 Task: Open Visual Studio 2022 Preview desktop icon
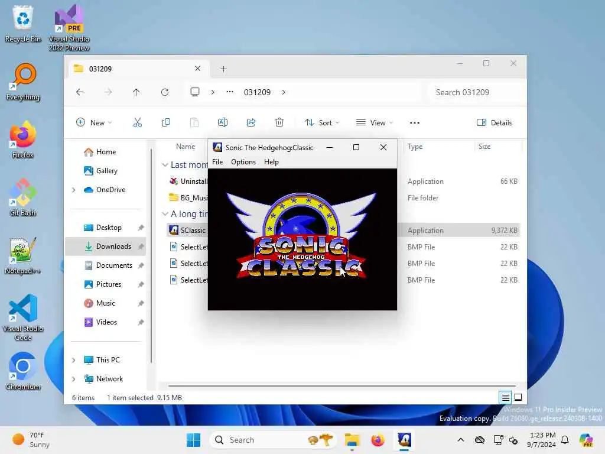(x=69, y=28)
